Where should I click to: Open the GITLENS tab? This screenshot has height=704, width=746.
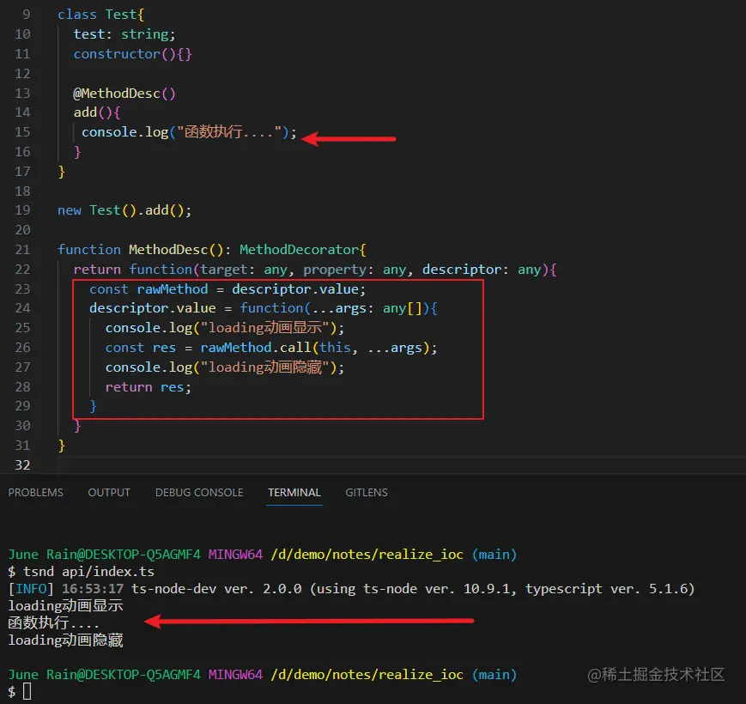367,492
